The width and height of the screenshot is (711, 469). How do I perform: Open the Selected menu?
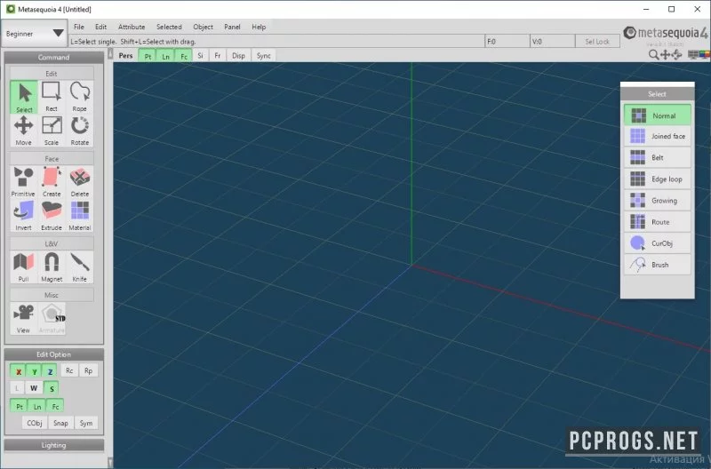[169, 27]
